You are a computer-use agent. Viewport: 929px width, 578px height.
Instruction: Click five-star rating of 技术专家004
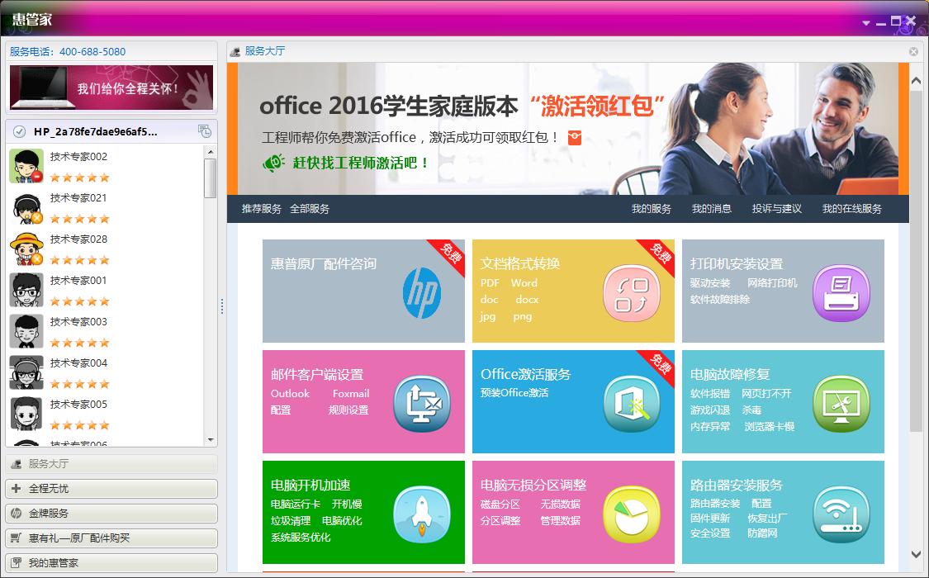80,384
